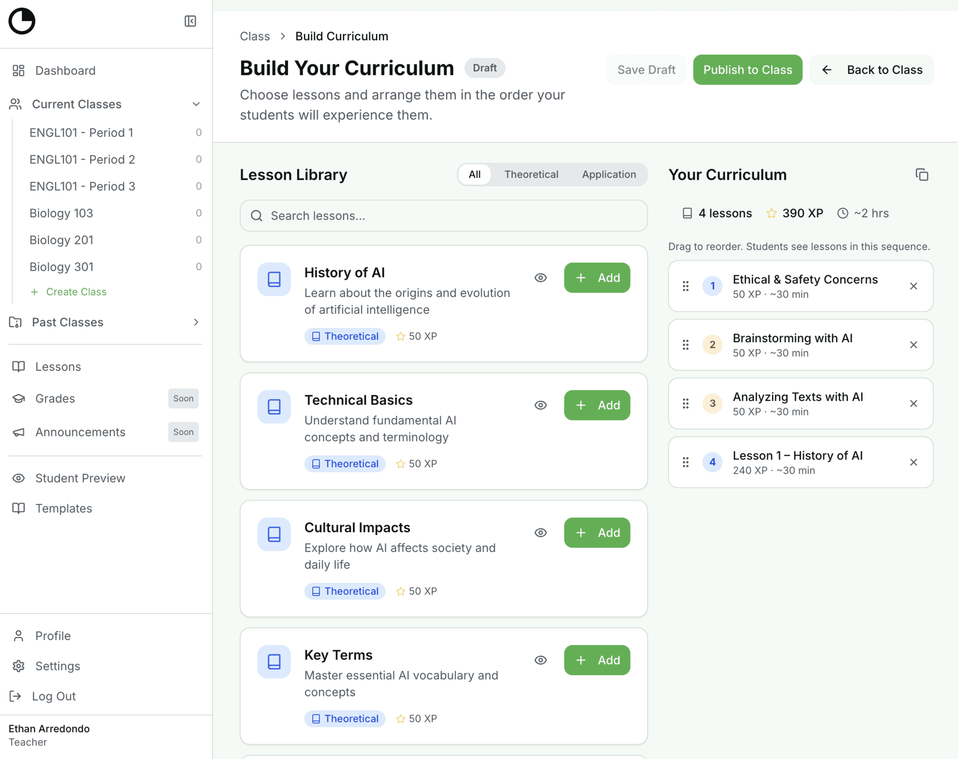Click drag handle for Lesson 1 – History of AI
The image size is (958, 759).
click(685, 462)
